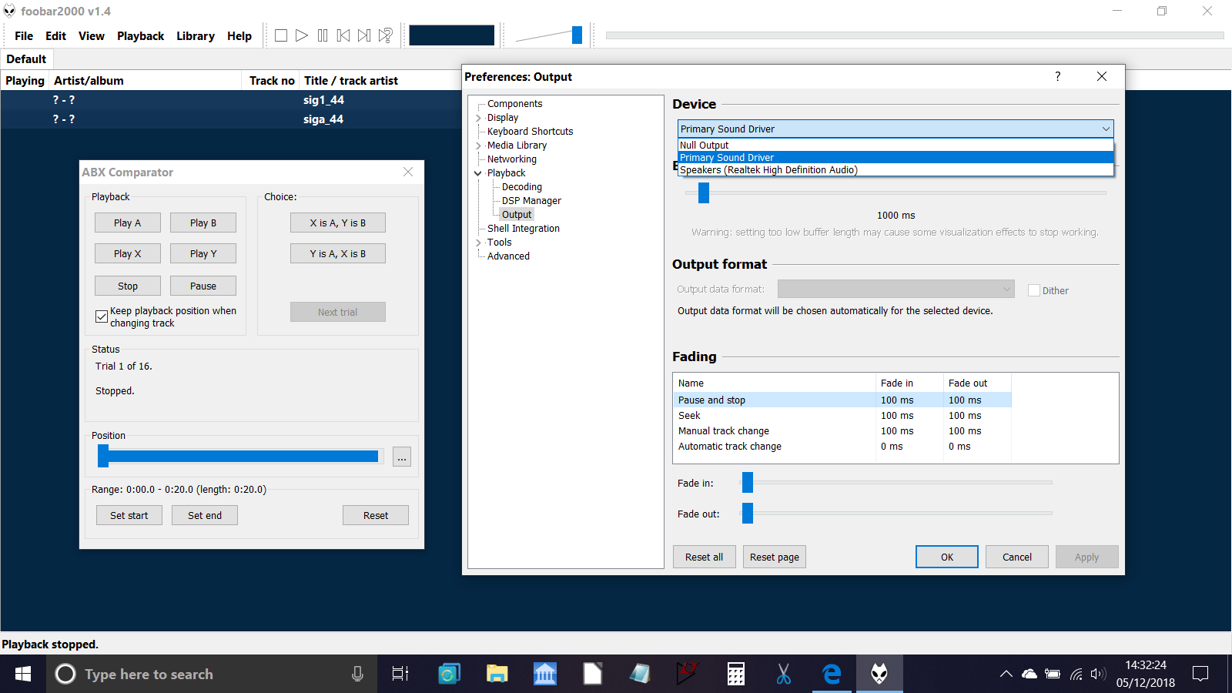Open Task View from the taskbar
Viewport: 1232px width, 693px height.
pos(400,674)
